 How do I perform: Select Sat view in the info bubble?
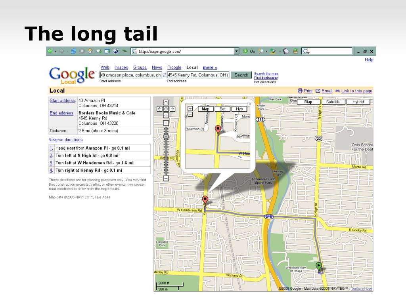[222, 109]
